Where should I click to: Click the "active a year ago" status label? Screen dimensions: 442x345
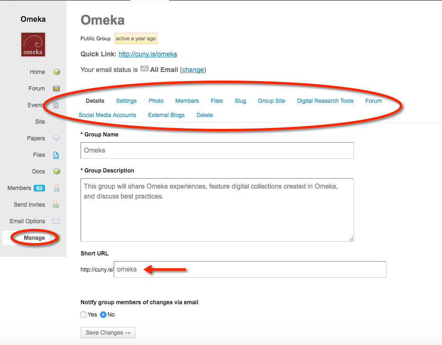point(136,38)
